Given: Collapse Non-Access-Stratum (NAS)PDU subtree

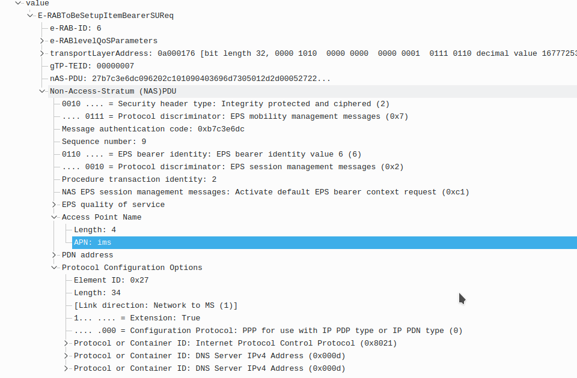Looking at the screenshot, I should [41, 91].
